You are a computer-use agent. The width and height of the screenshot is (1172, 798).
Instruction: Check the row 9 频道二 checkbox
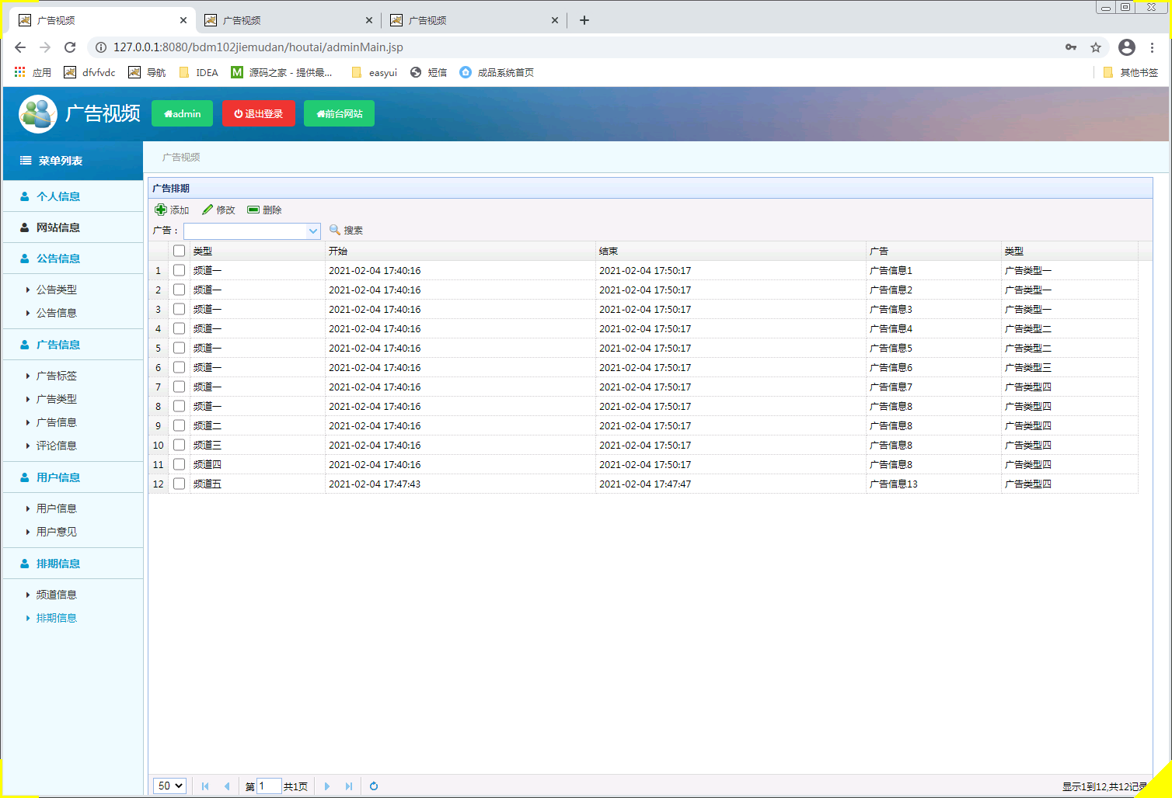coord(180,425)
